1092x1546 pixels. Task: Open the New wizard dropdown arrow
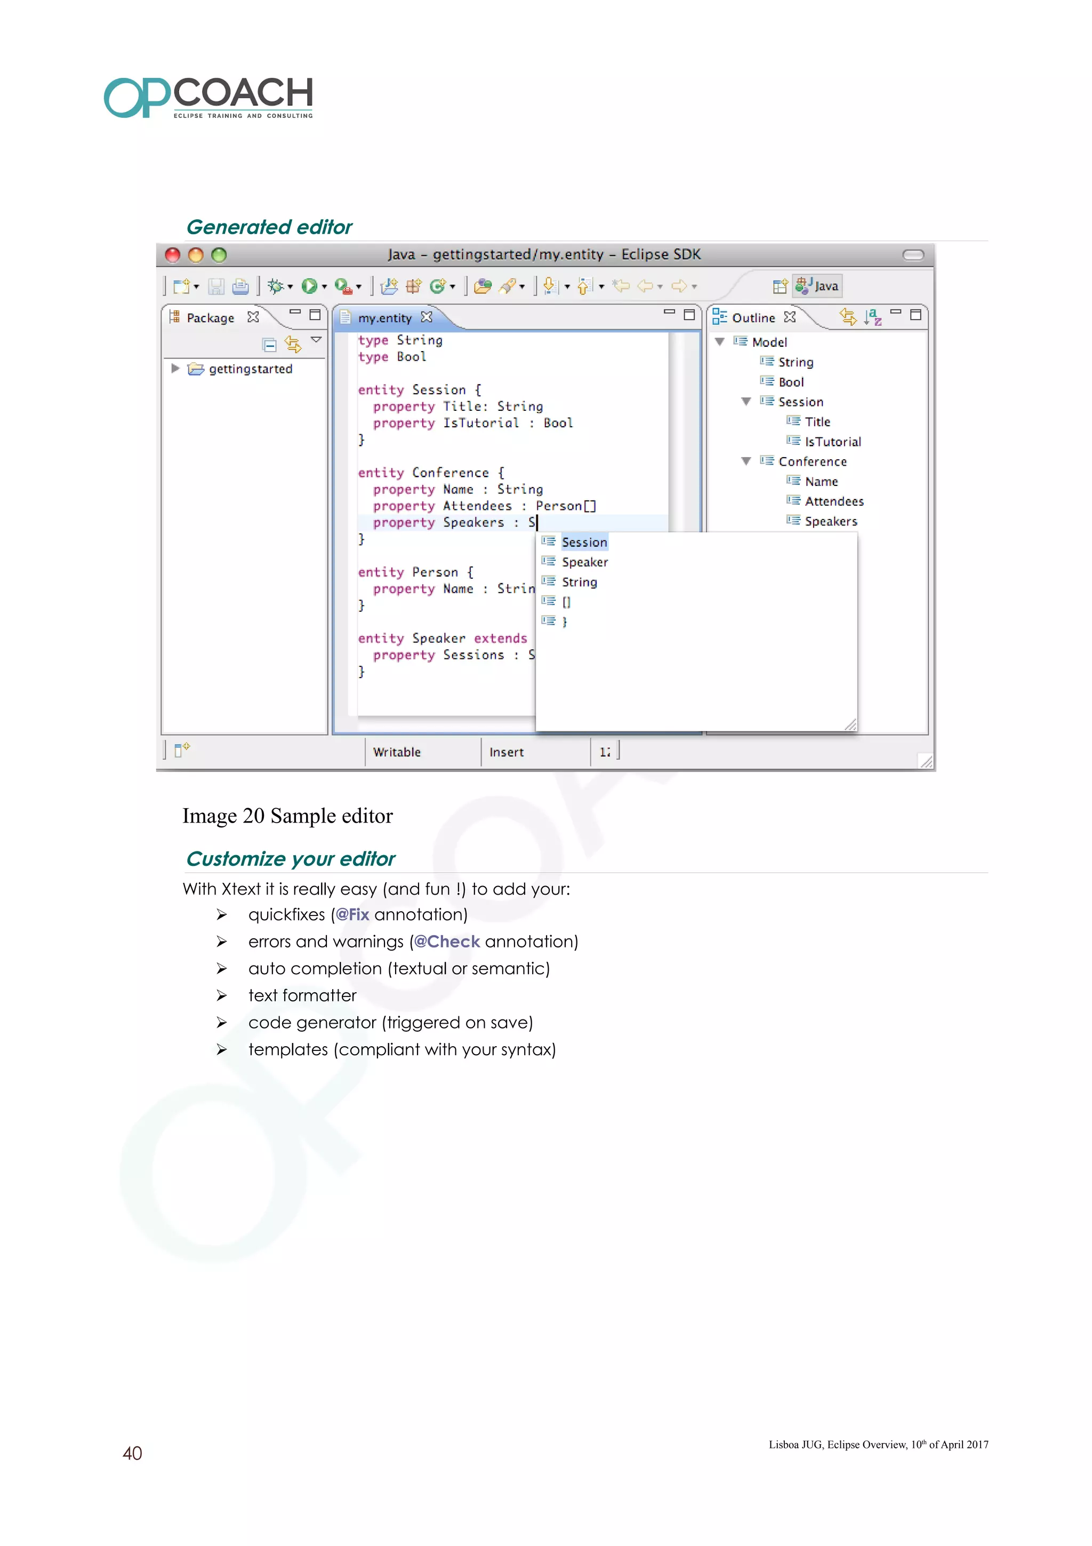point(196,287)
